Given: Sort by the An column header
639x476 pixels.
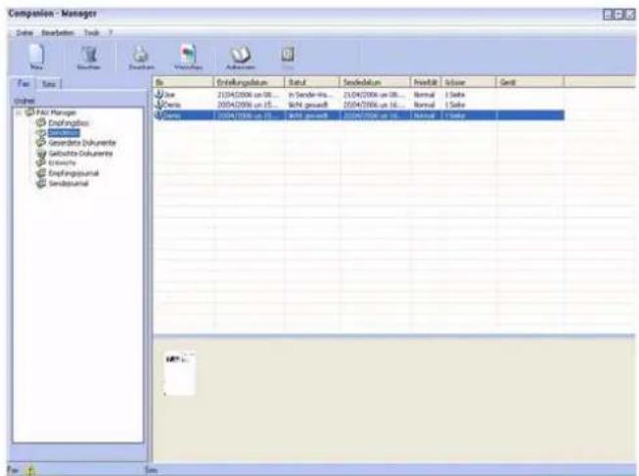Looking at the screenshot, I should pos(183,82).
